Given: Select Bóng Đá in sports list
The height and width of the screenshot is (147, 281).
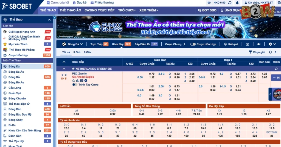Looking at the screenshot, I should [27, 66].
